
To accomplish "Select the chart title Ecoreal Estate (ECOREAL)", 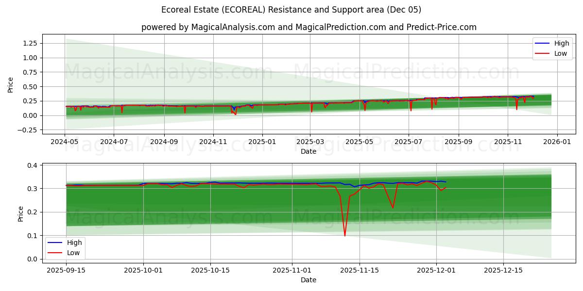I will pos(291,9).
